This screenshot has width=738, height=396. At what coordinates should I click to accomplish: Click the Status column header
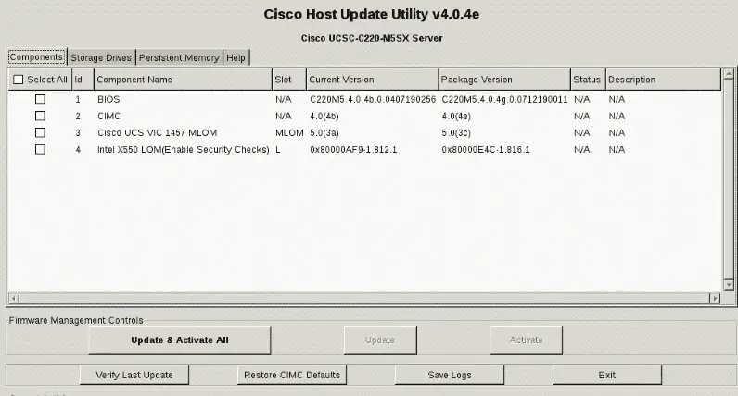(x=588, y=80)
